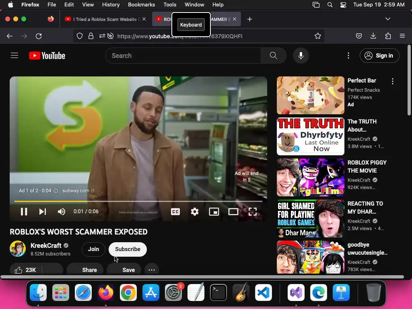This screenshot has height=309, width=412.
Task: Click the Subscribe button
Action: click(128, 249)
